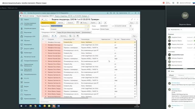Expand the Организация dropdown arrow
Image resolution: width=195 pixels, height=109 pixels.
pos(130,29)
